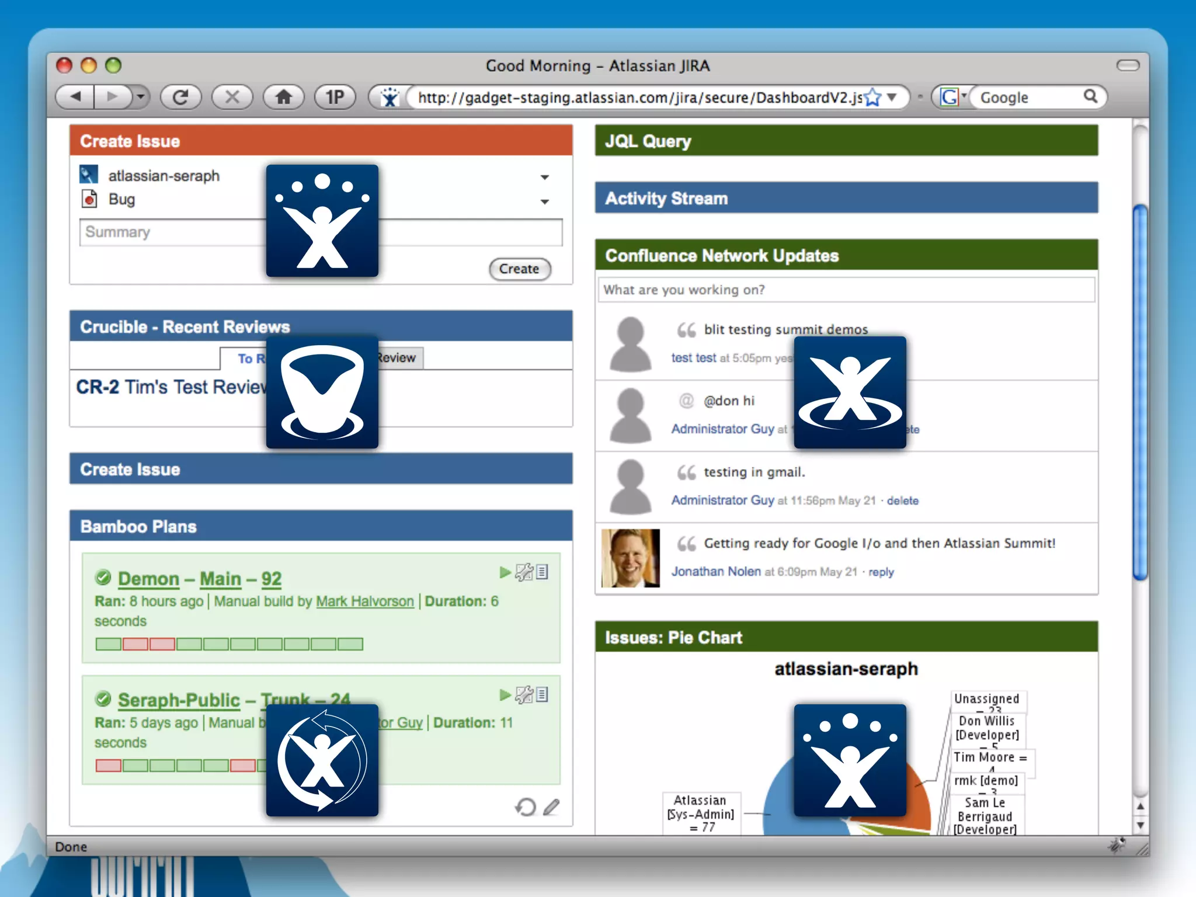
Task: Open the back/forward history dropdown arrow
Action: point(140,97)
